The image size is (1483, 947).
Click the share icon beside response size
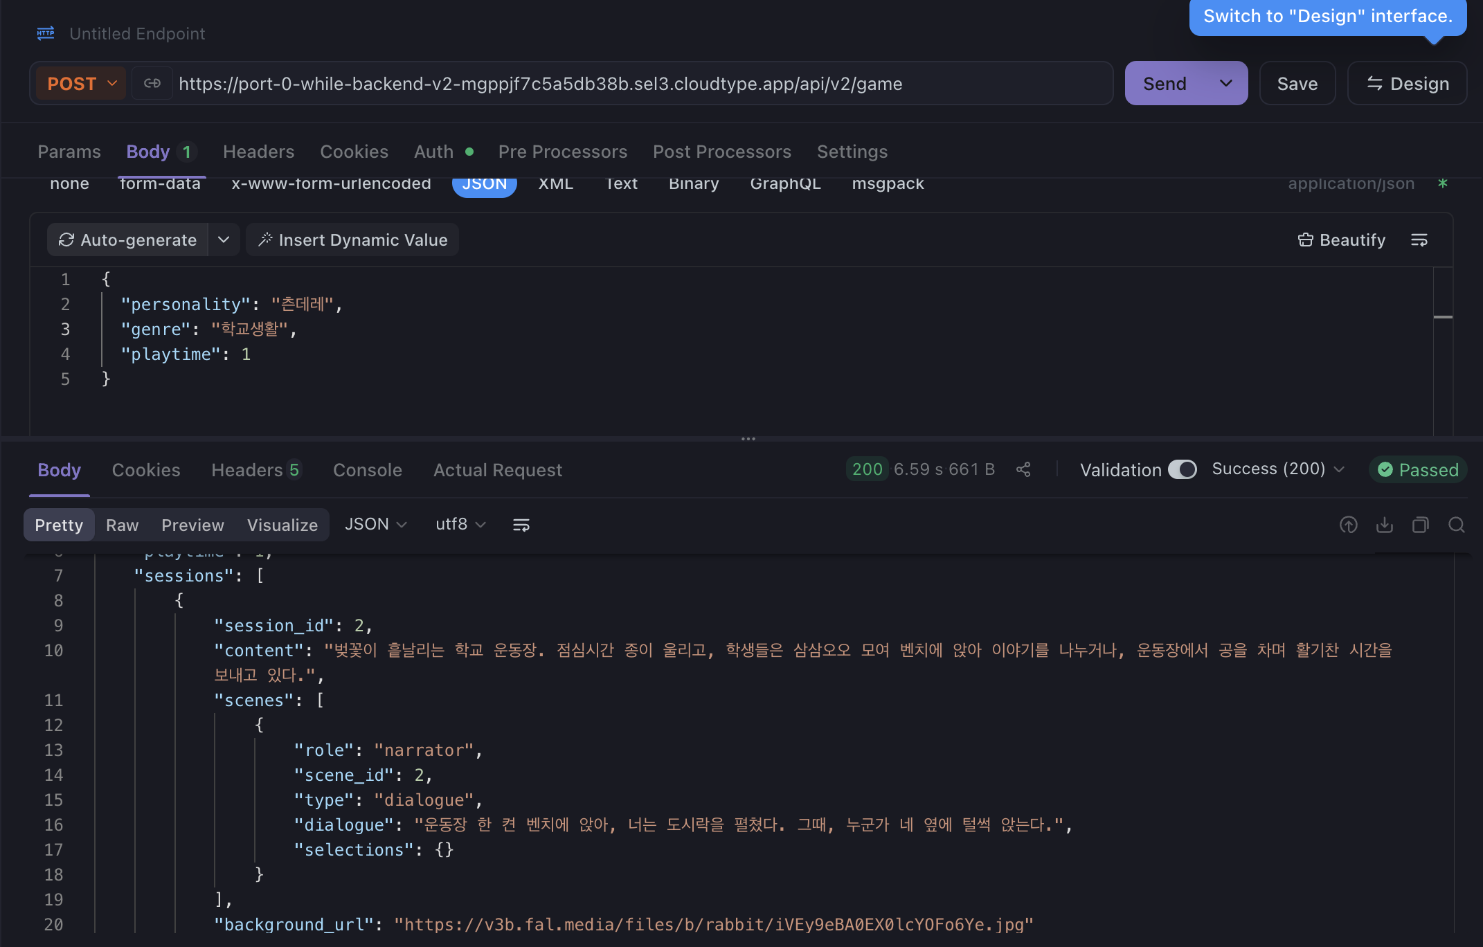pyautogui.click(x=1023, y=470)
